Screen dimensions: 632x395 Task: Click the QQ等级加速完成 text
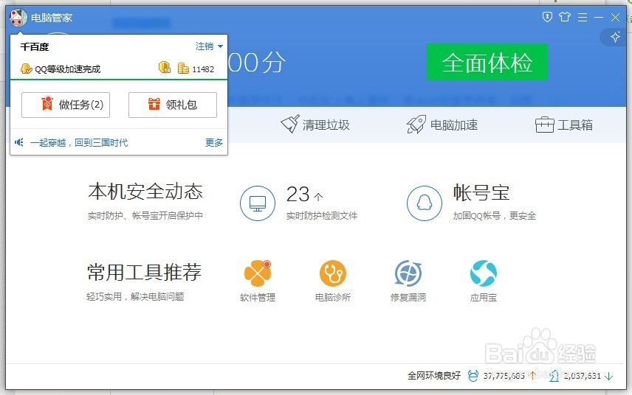(x=67, y=69)
